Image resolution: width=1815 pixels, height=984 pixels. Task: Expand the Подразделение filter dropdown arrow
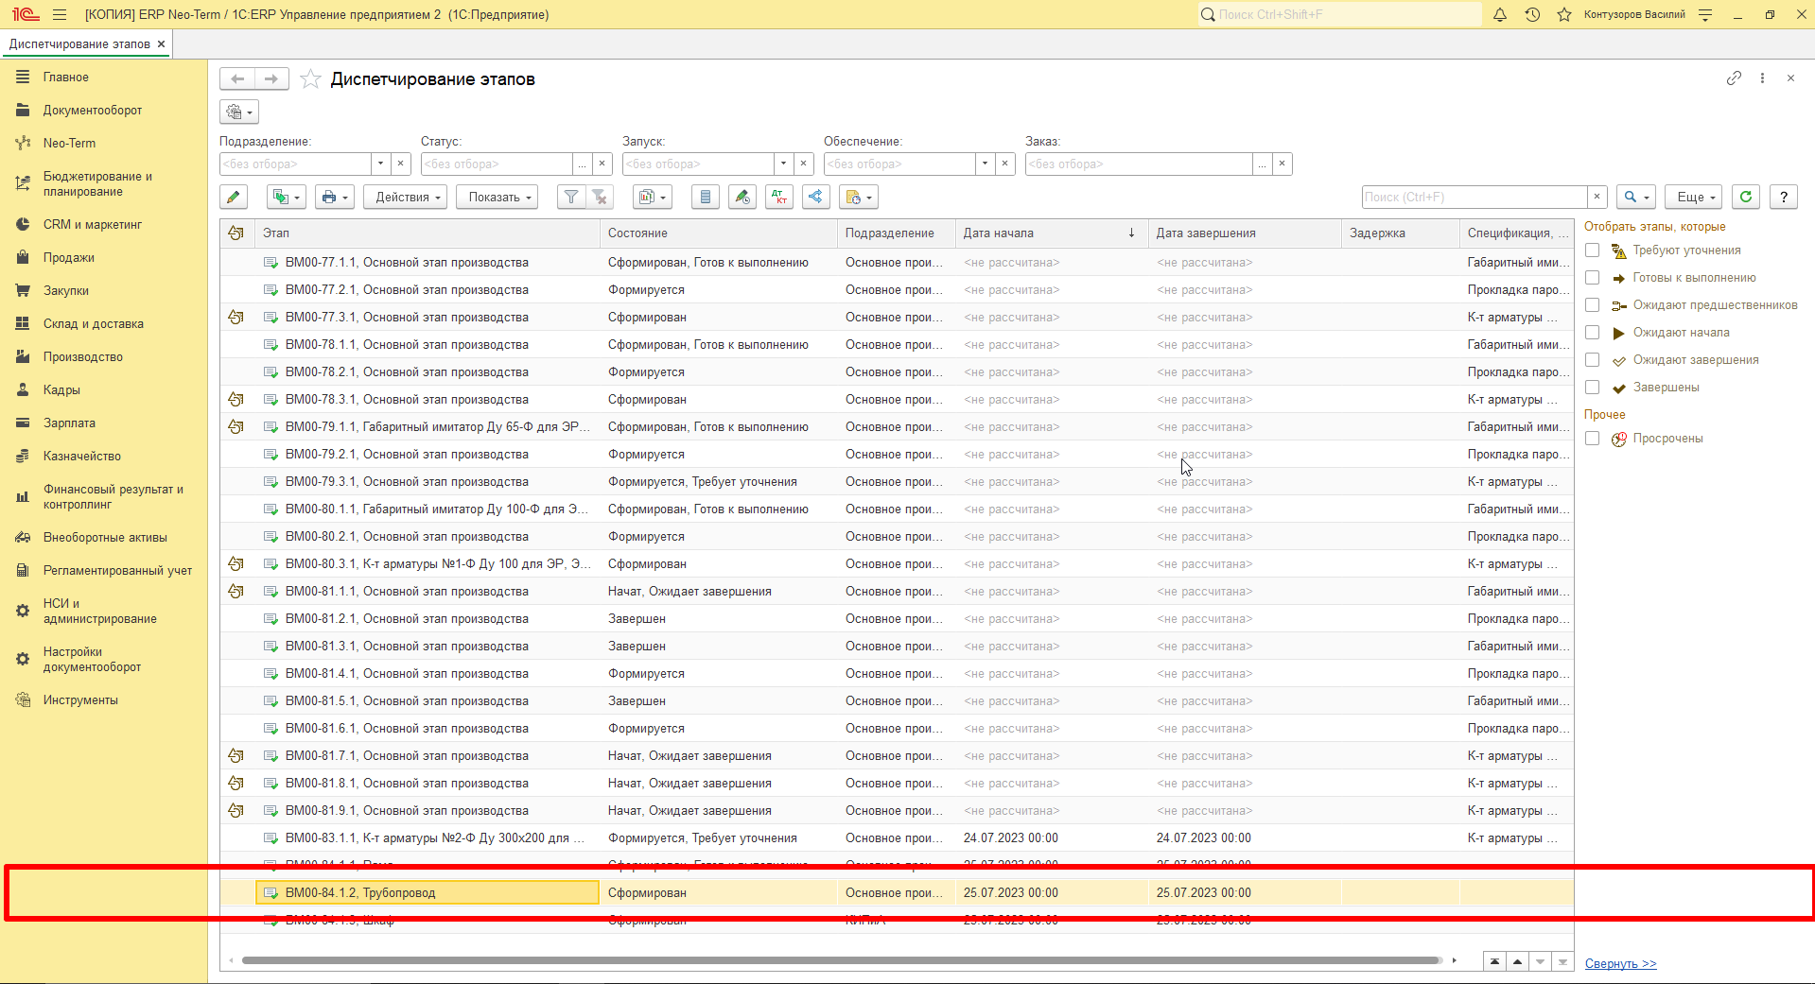[380, 164]
